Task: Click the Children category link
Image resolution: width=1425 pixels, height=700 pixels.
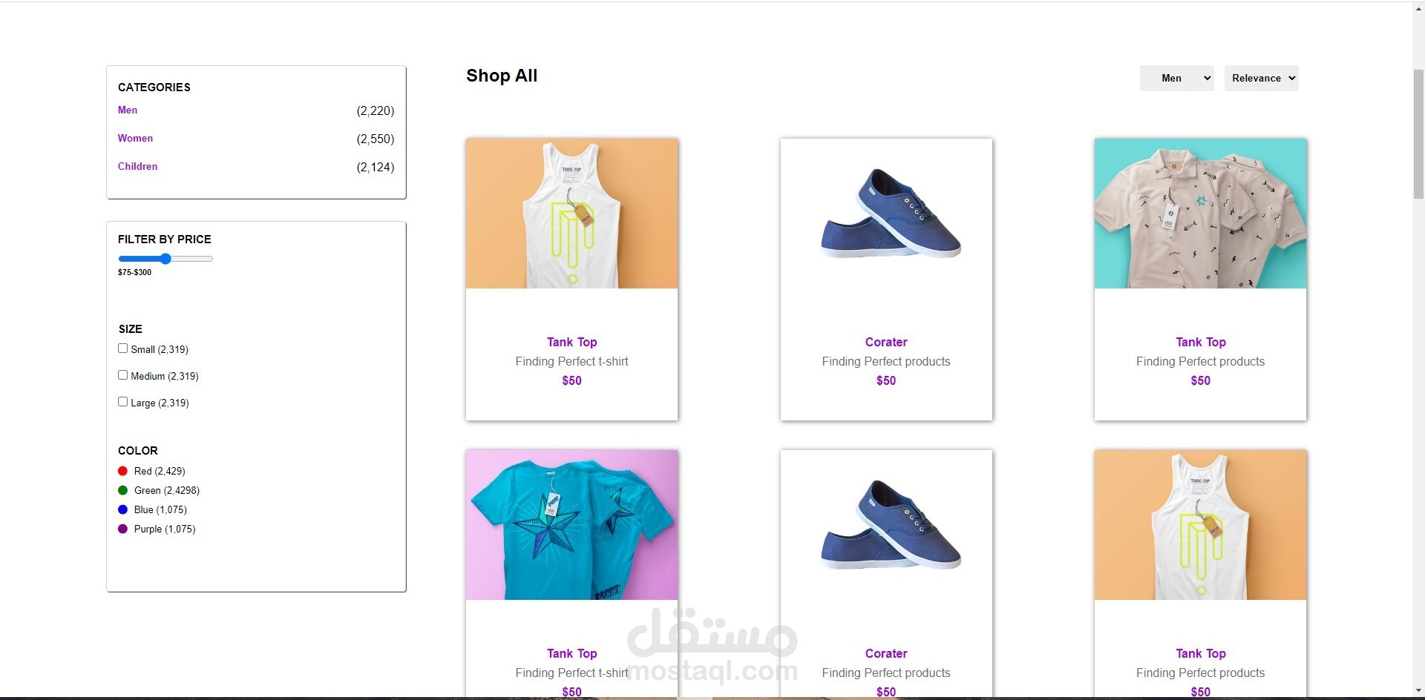Action: click(137, 167)
